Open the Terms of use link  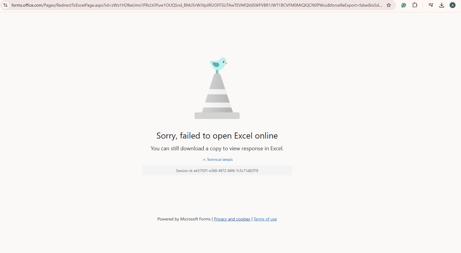tap(265, 219)
